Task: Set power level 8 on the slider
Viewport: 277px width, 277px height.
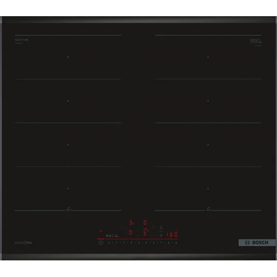Action: (x=169, y=243)
